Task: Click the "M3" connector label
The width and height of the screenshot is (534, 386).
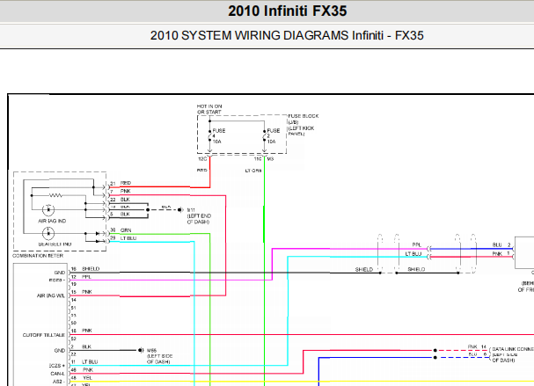Action: (270, 159)
